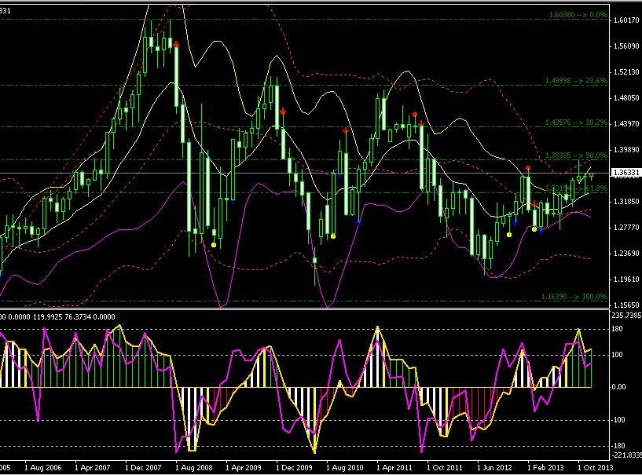Click the 0.00 level on indicator scale
Screen dimensions: 642x475
(x=618, y=386)
